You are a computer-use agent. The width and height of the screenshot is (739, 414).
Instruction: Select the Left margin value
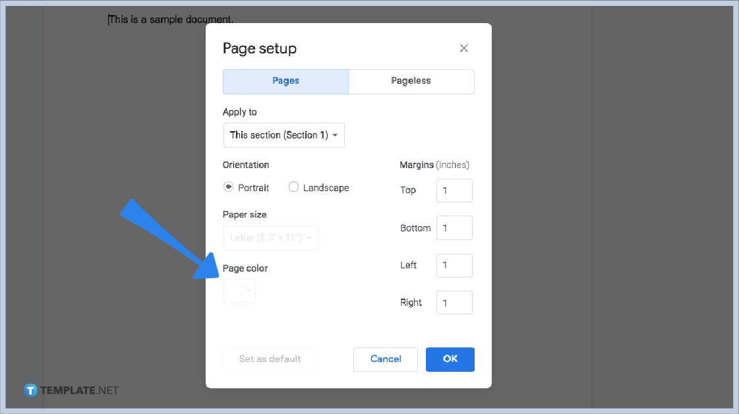click(x=454, y=265)
